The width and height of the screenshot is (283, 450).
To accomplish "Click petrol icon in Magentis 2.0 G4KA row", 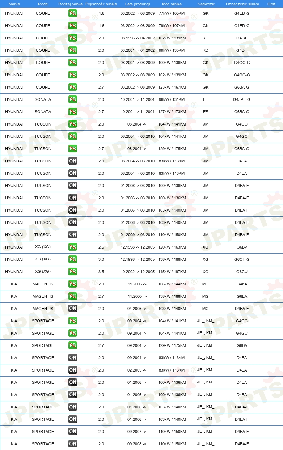I will point(73,284).
